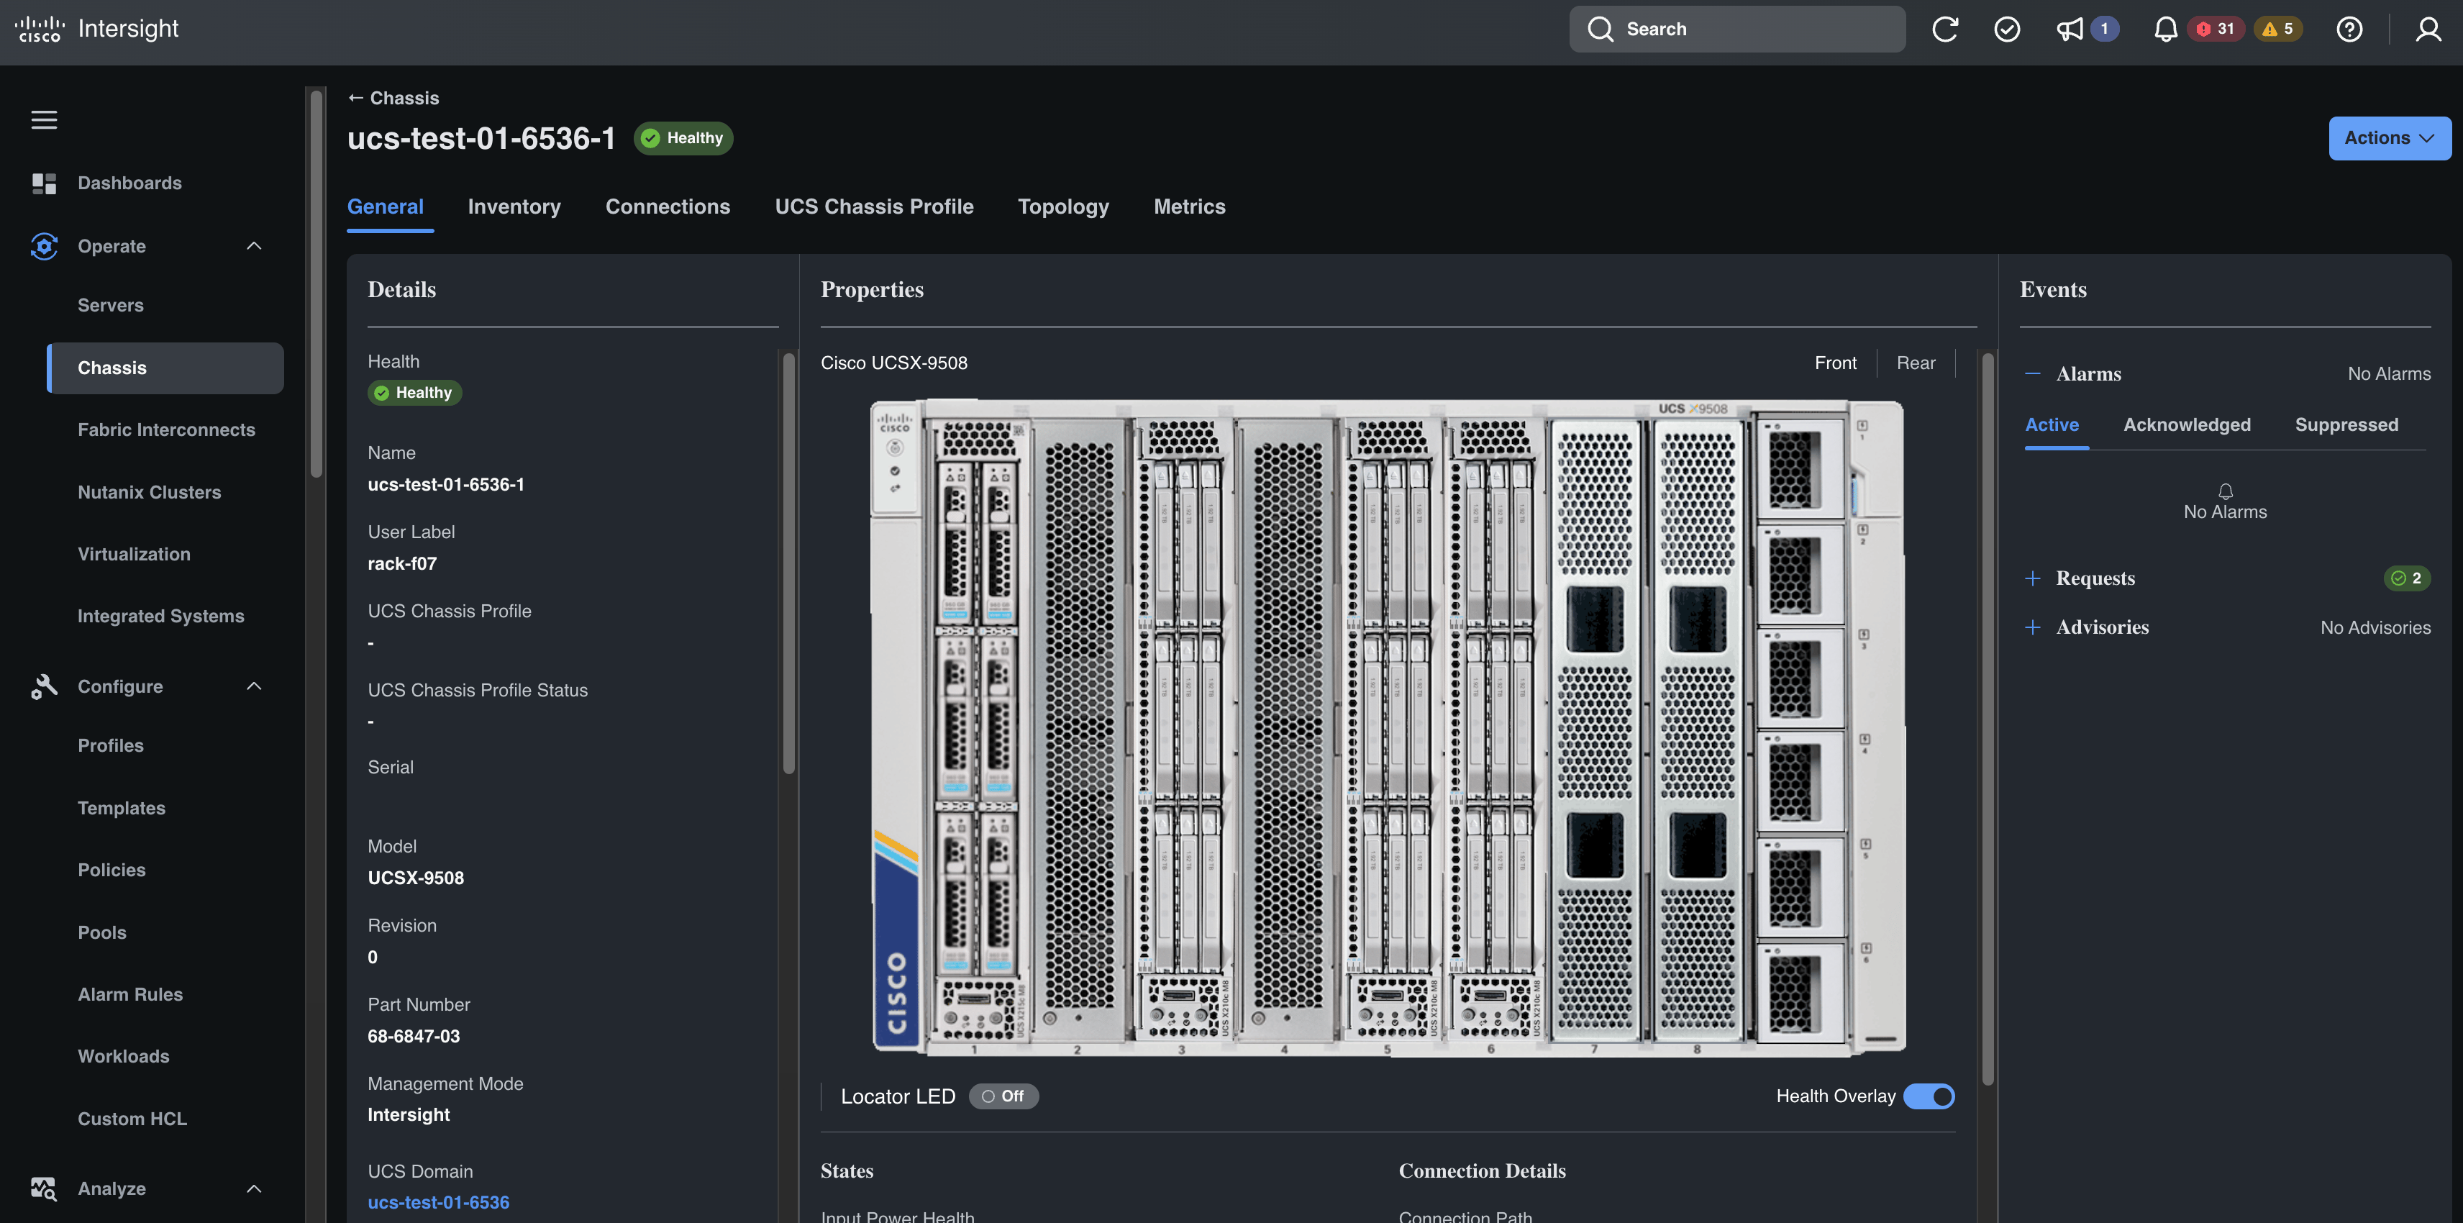Select the Suppressed alarms tab
The image size is (2463, 1223).
pos(2346,424)
